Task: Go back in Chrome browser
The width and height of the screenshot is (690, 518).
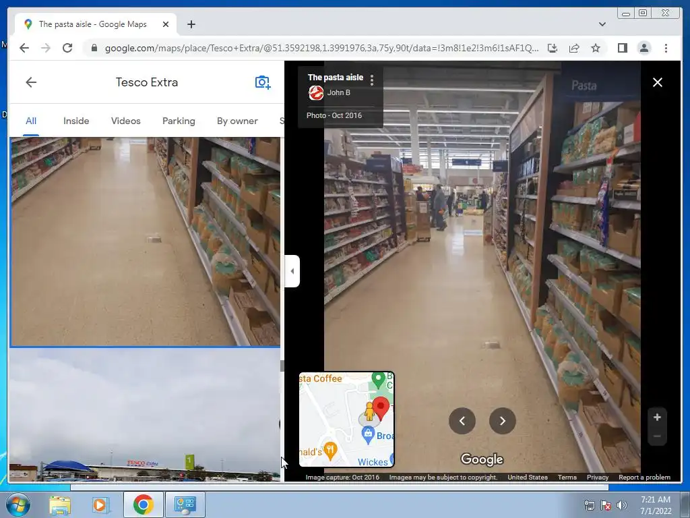Action: (x=24, y=48)
